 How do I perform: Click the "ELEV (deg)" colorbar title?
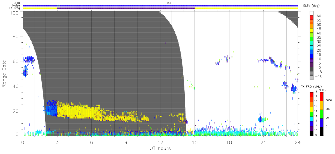pyautogui.click(x=312, y=5)
